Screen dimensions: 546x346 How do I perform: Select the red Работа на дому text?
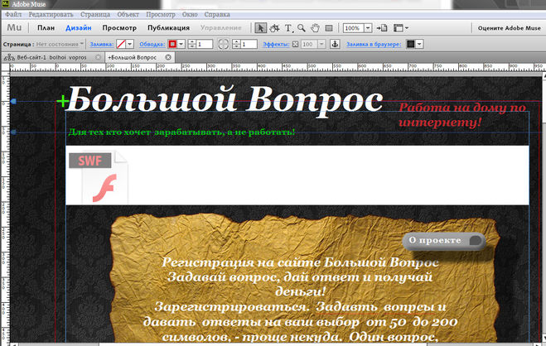point(461,115)
